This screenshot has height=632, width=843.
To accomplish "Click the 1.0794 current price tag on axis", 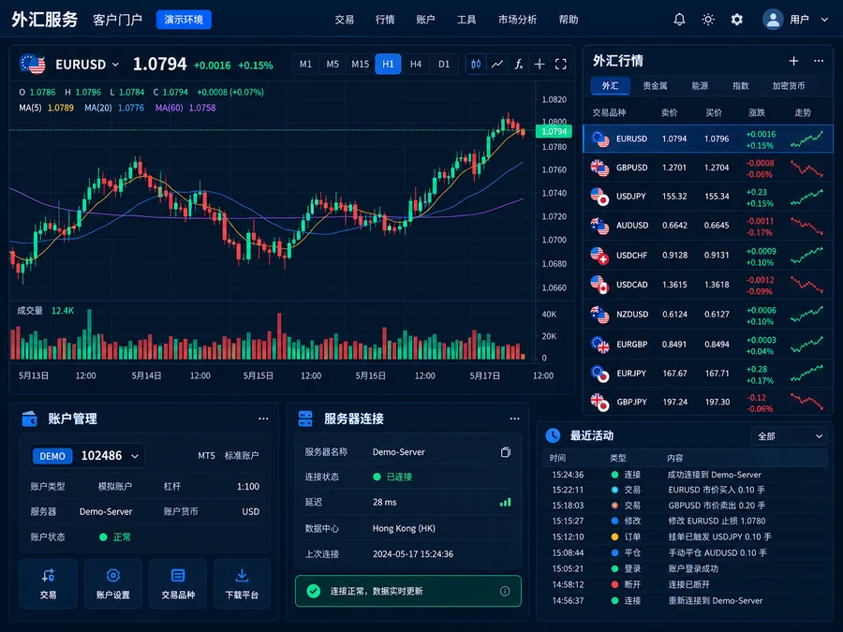I will click(x=554, y=131).
